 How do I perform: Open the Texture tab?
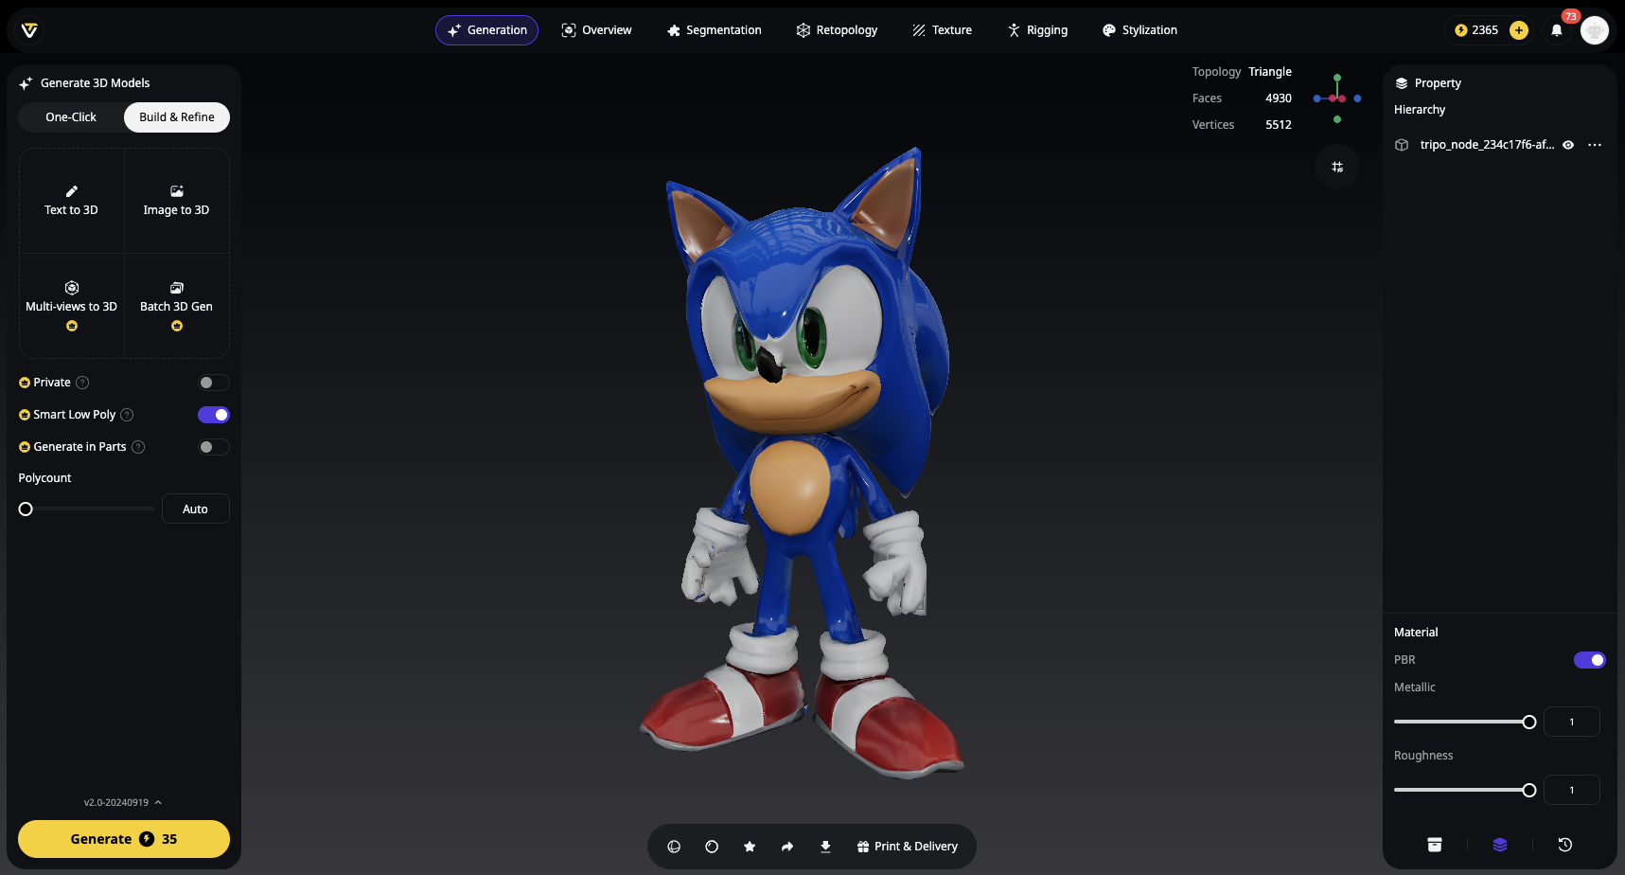tap(942, 30)
